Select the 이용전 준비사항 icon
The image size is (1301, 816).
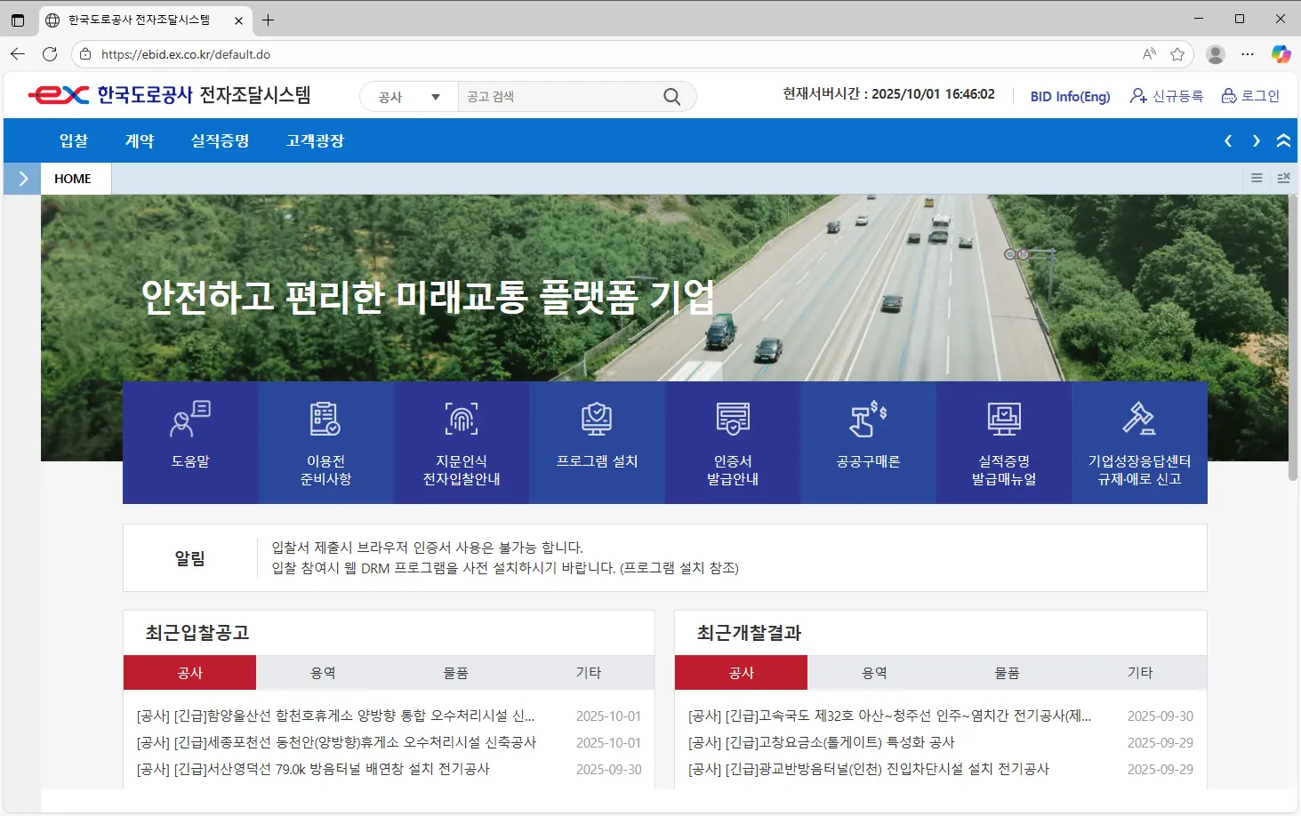tap(325, 436)
